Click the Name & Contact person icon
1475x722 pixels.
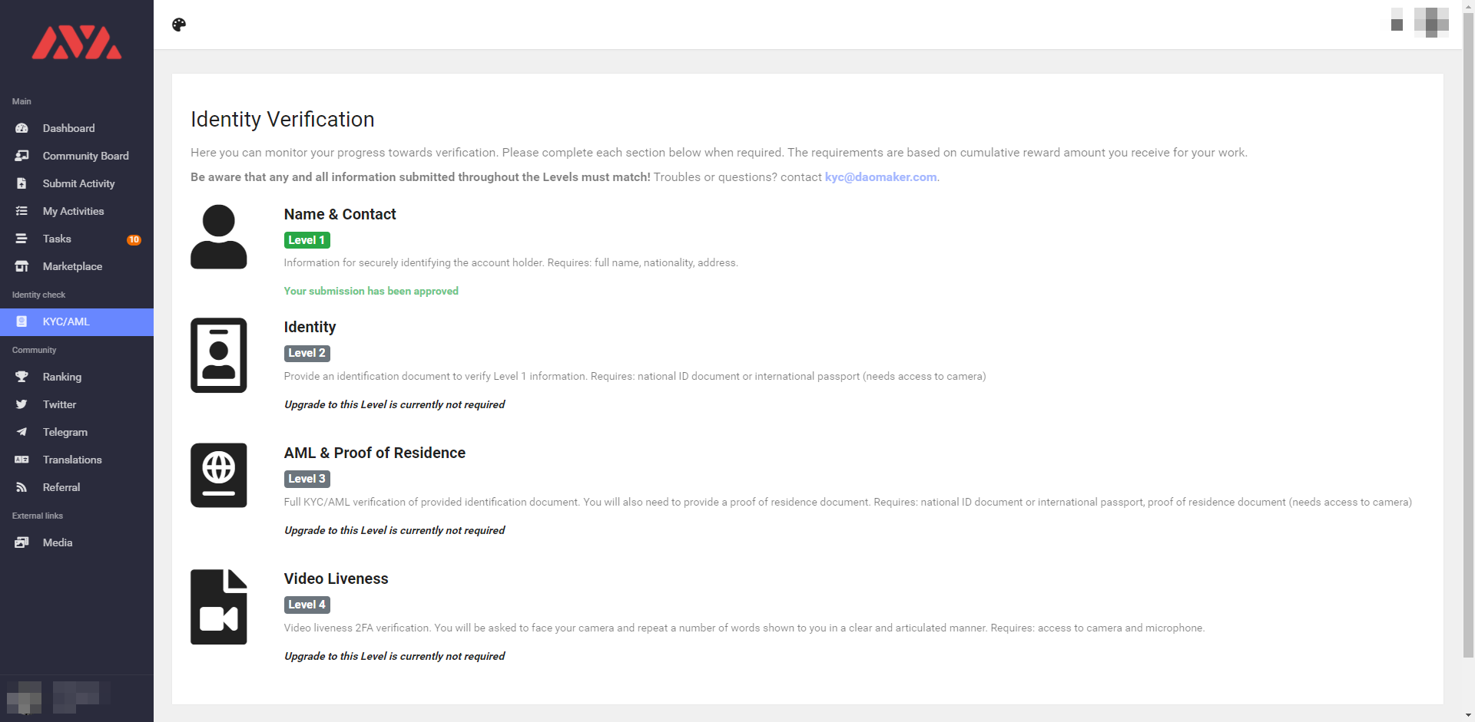(218, 236)
